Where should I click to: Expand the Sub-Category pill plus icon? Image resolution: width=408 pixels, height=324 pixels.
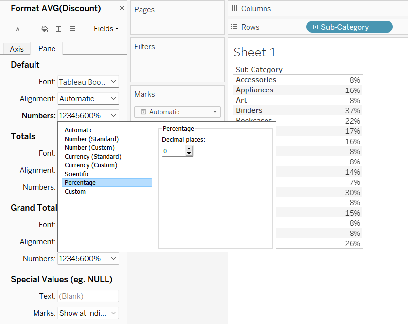coord(315,27)
